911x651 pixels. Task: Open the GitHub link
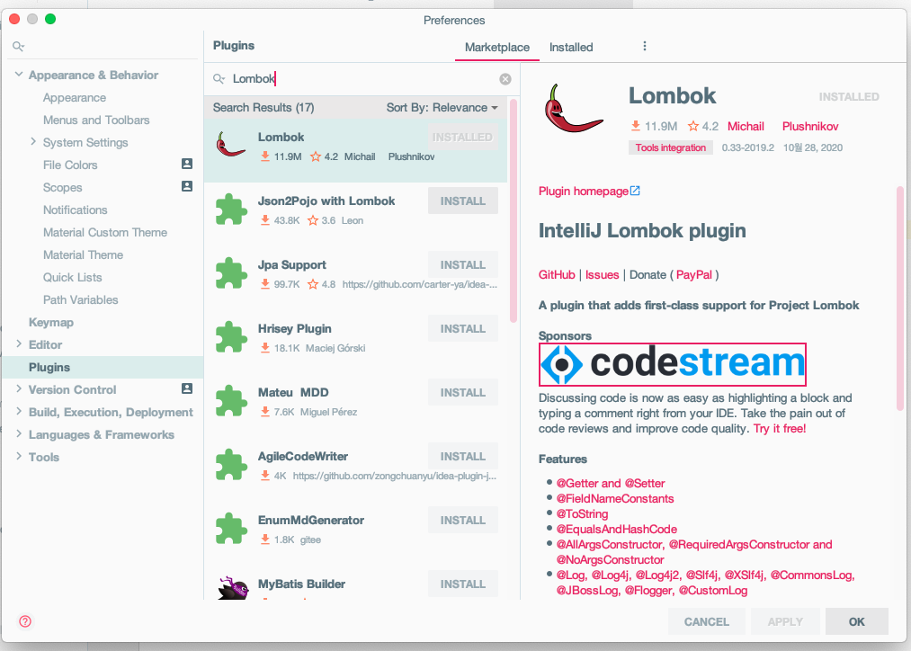tap(557, 274)
